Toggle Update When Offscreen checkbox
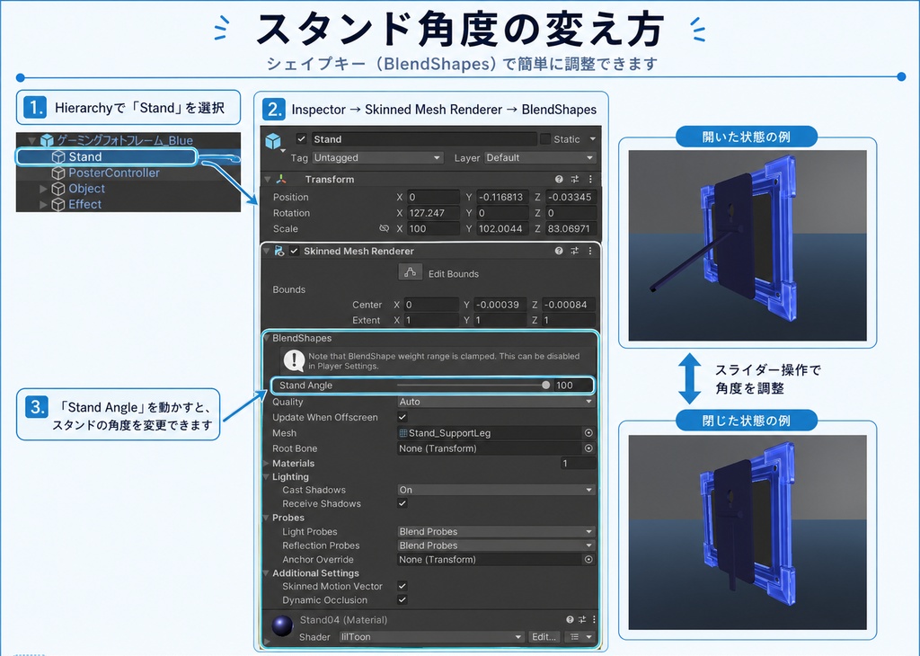Image resolution: width=920 pixels, height=656 pixels. [x=402, y=417]
